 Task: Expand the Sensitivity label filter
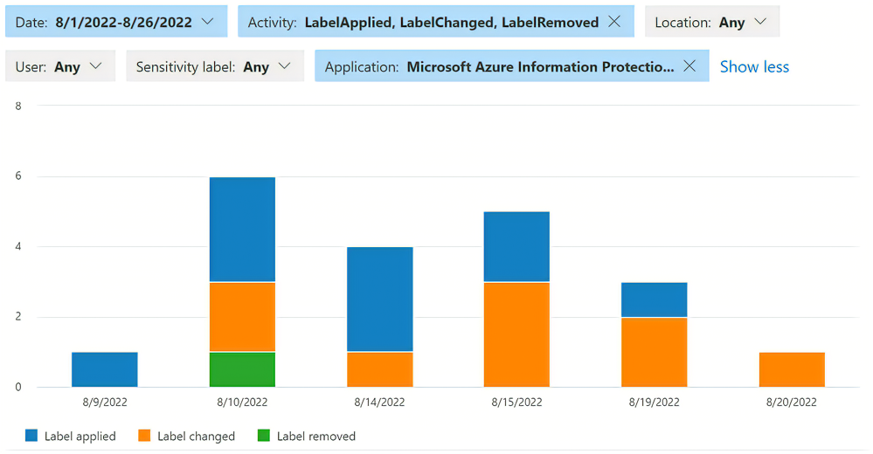pos(215,66)
